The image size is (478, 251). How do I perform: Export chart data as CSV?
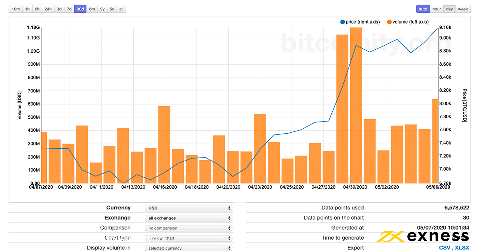tap(444, 248)
